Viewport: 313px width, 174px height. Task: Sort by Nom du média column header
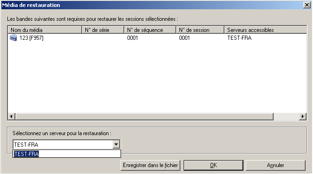tap(45, 30)
